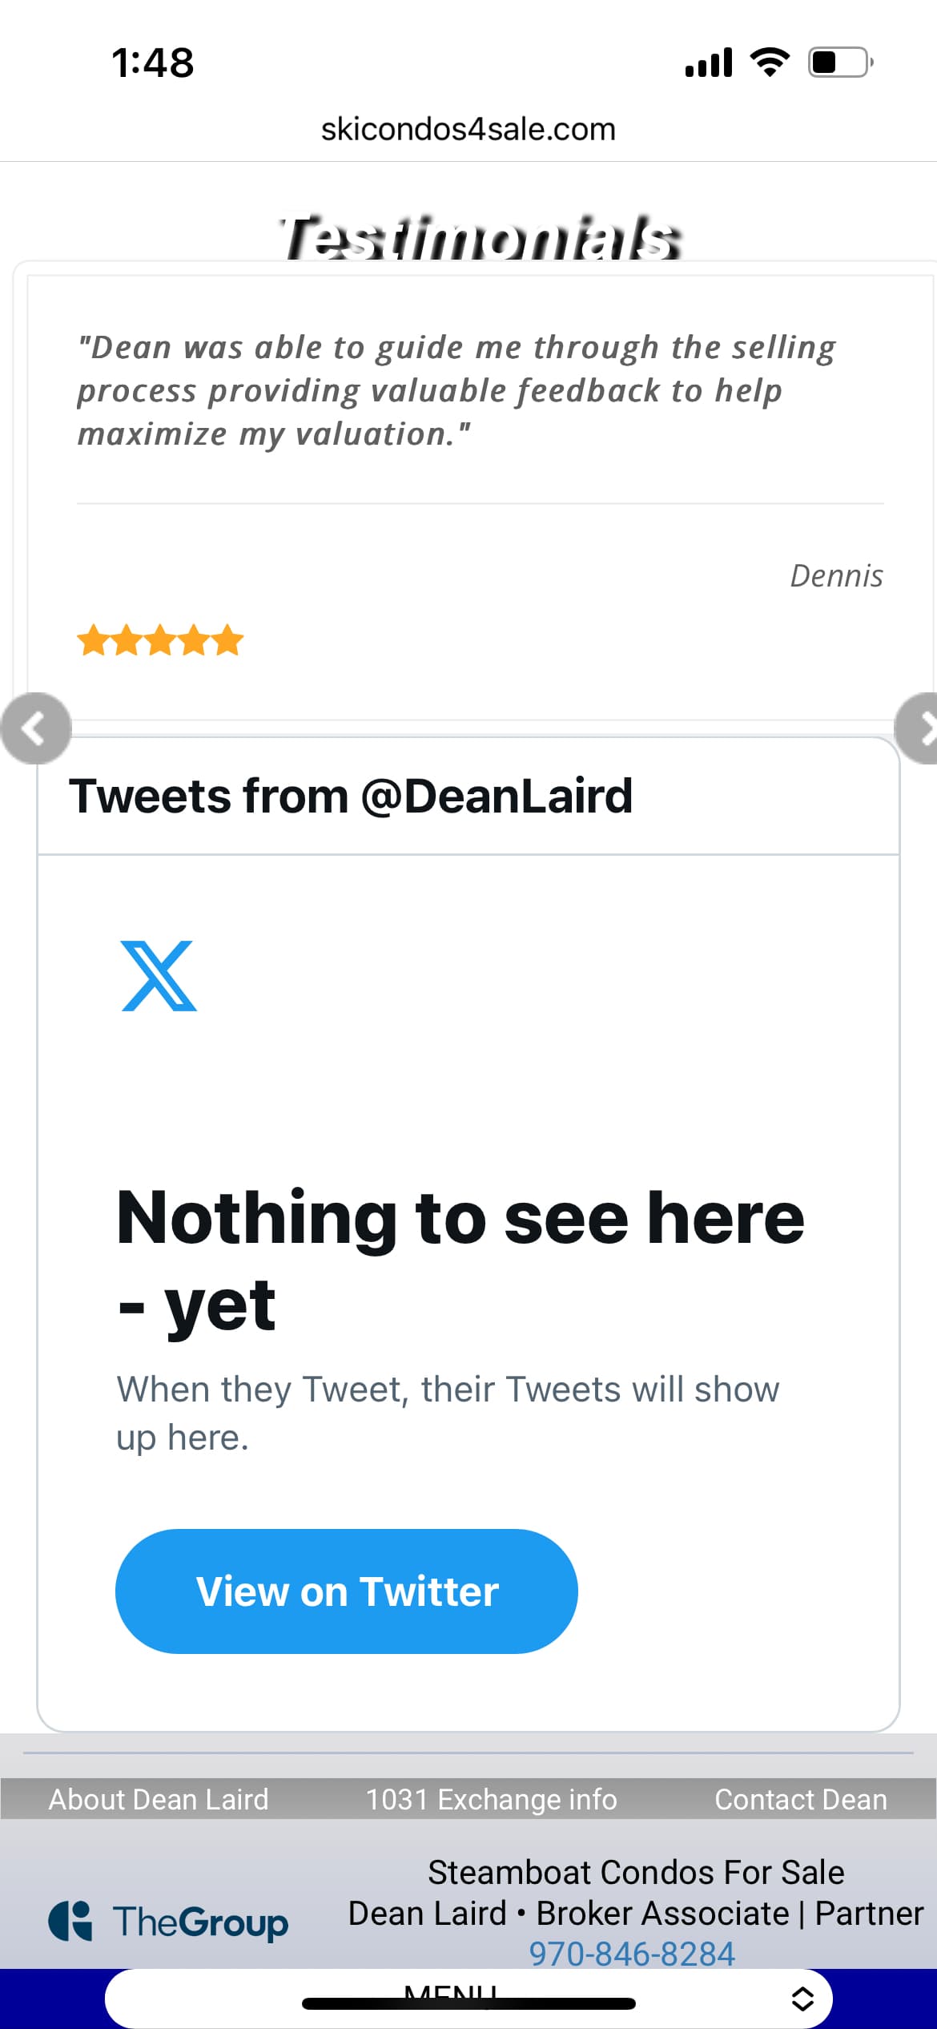The image size is (937, 2029).
Task: Tap the Wi-Fi icon in the status bar
Action: click(770, 60)
